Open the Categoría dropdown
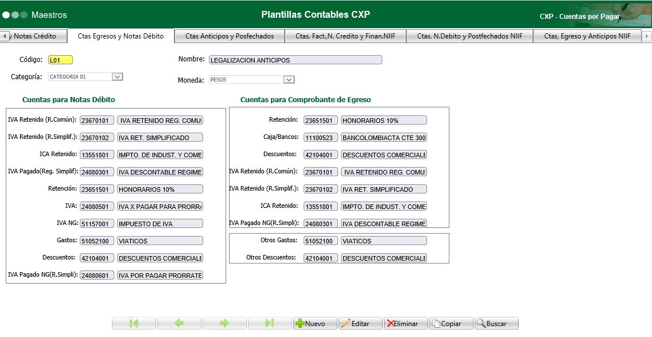 coord(117,76)
